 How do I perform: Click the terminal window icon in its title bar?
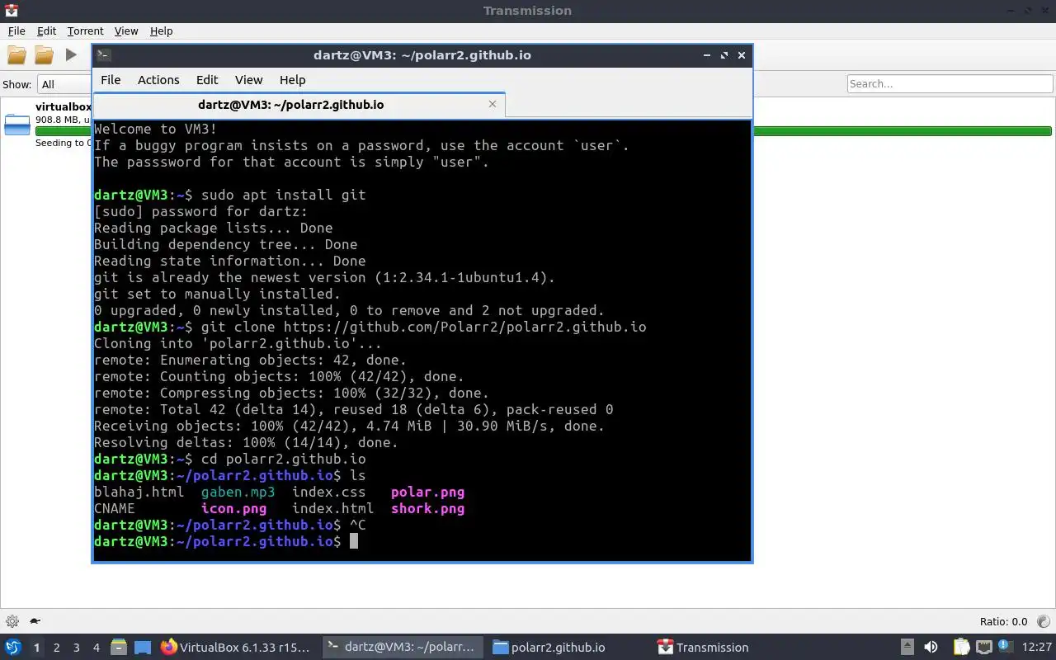pyautogui.click(x=104, y=55)
